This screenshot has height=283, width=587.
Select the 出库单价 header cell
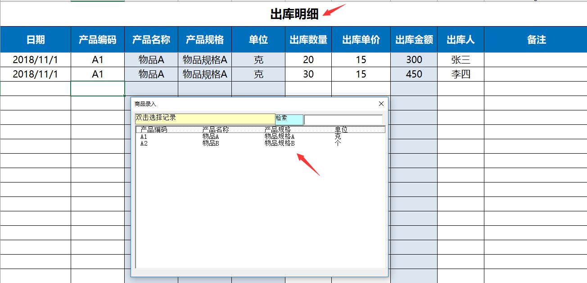(361, 40)
